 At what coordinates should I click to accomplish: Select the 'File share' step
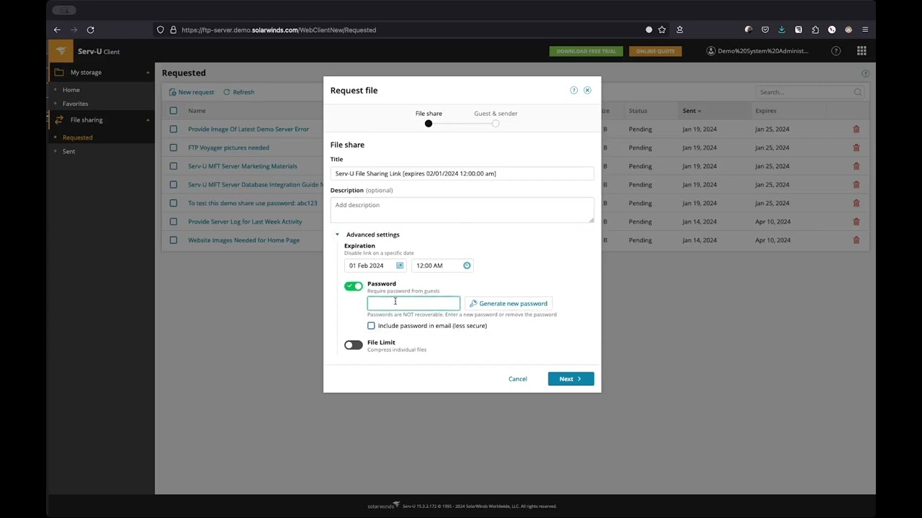(x=429, y=118)
